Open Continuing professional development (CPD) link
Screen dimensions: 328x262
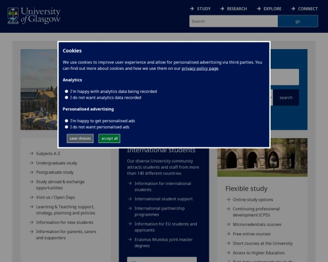pos(256,212)
